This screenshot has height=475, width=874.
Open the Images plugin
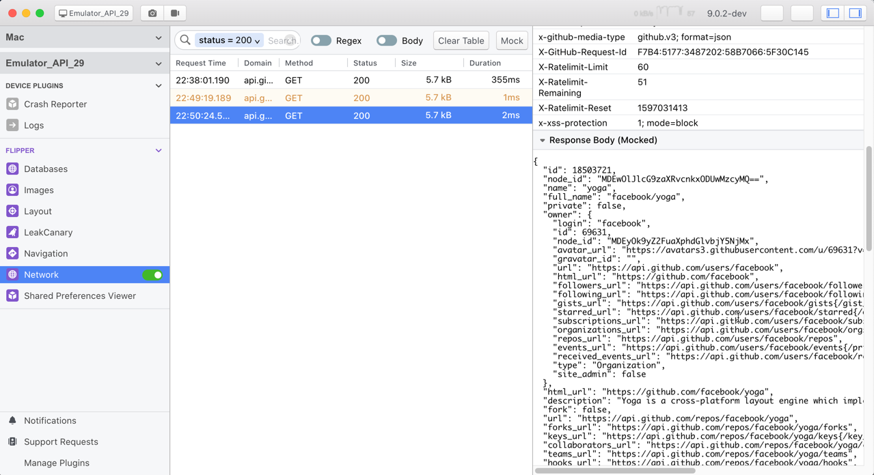point(39,190)
